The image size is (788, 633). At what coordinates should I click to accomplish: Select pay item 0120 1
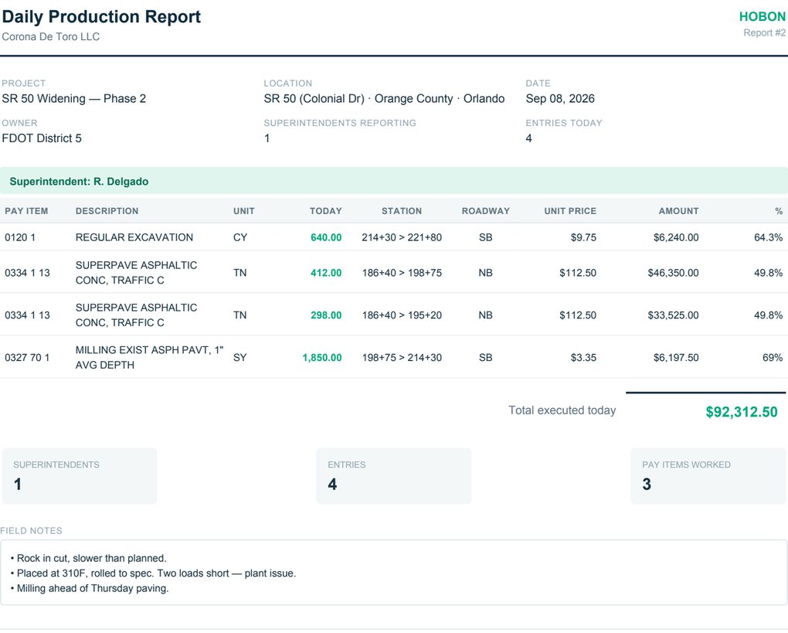[x=20, y=237]
